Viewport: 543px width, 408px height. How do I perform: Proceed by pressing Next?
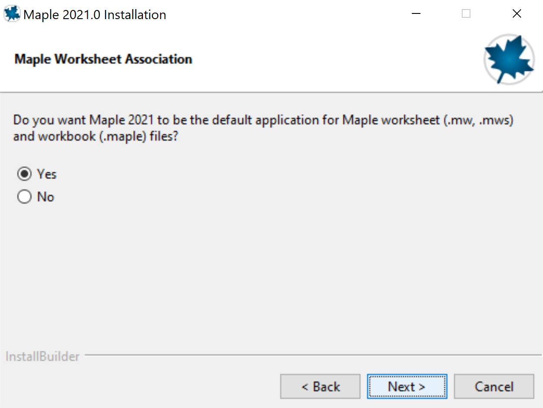407,386
